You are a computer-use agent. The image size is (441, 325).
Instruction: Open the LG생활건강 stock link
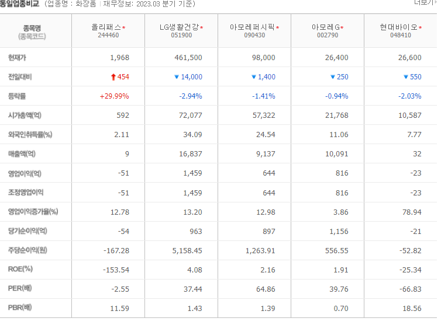point(179,27)
